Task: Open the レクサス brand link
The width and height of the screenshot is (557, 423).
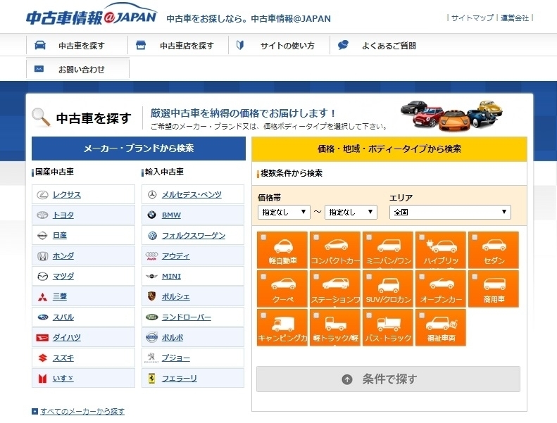Action: click(67, 195)
